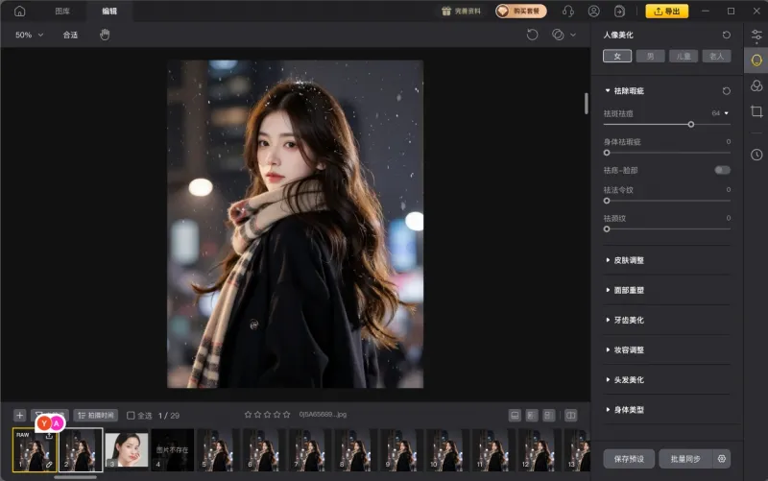
Task: Toggle the 祛痣-脸部 switch
Action: (x=722, y=170)
